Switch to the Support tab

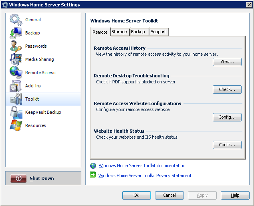[158, 32]
